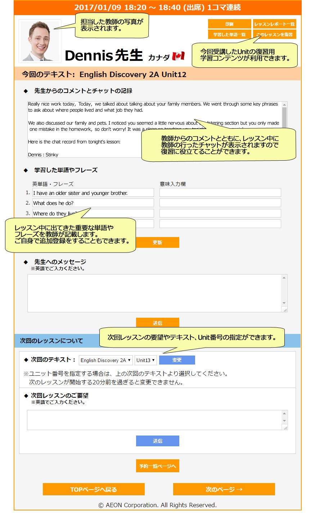Click the meaning field for phrase 1
315x518 pixels.
pyautogui.click(x=220, y=193)
